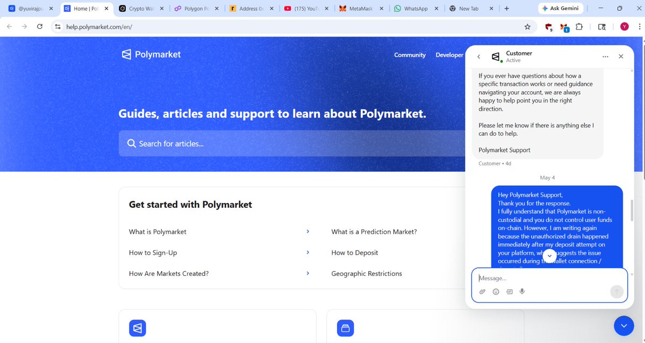The width and height of the screenshot is (645, 343).
Task: Click the Polymarket Support signature text
Action: tap(505, 150)
